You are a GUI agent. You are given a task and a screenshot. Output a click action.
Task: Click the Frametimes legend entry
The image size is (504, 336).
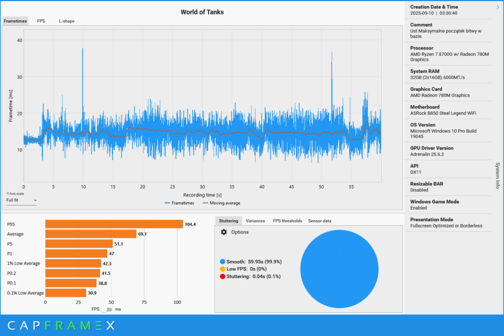[181, 203]
